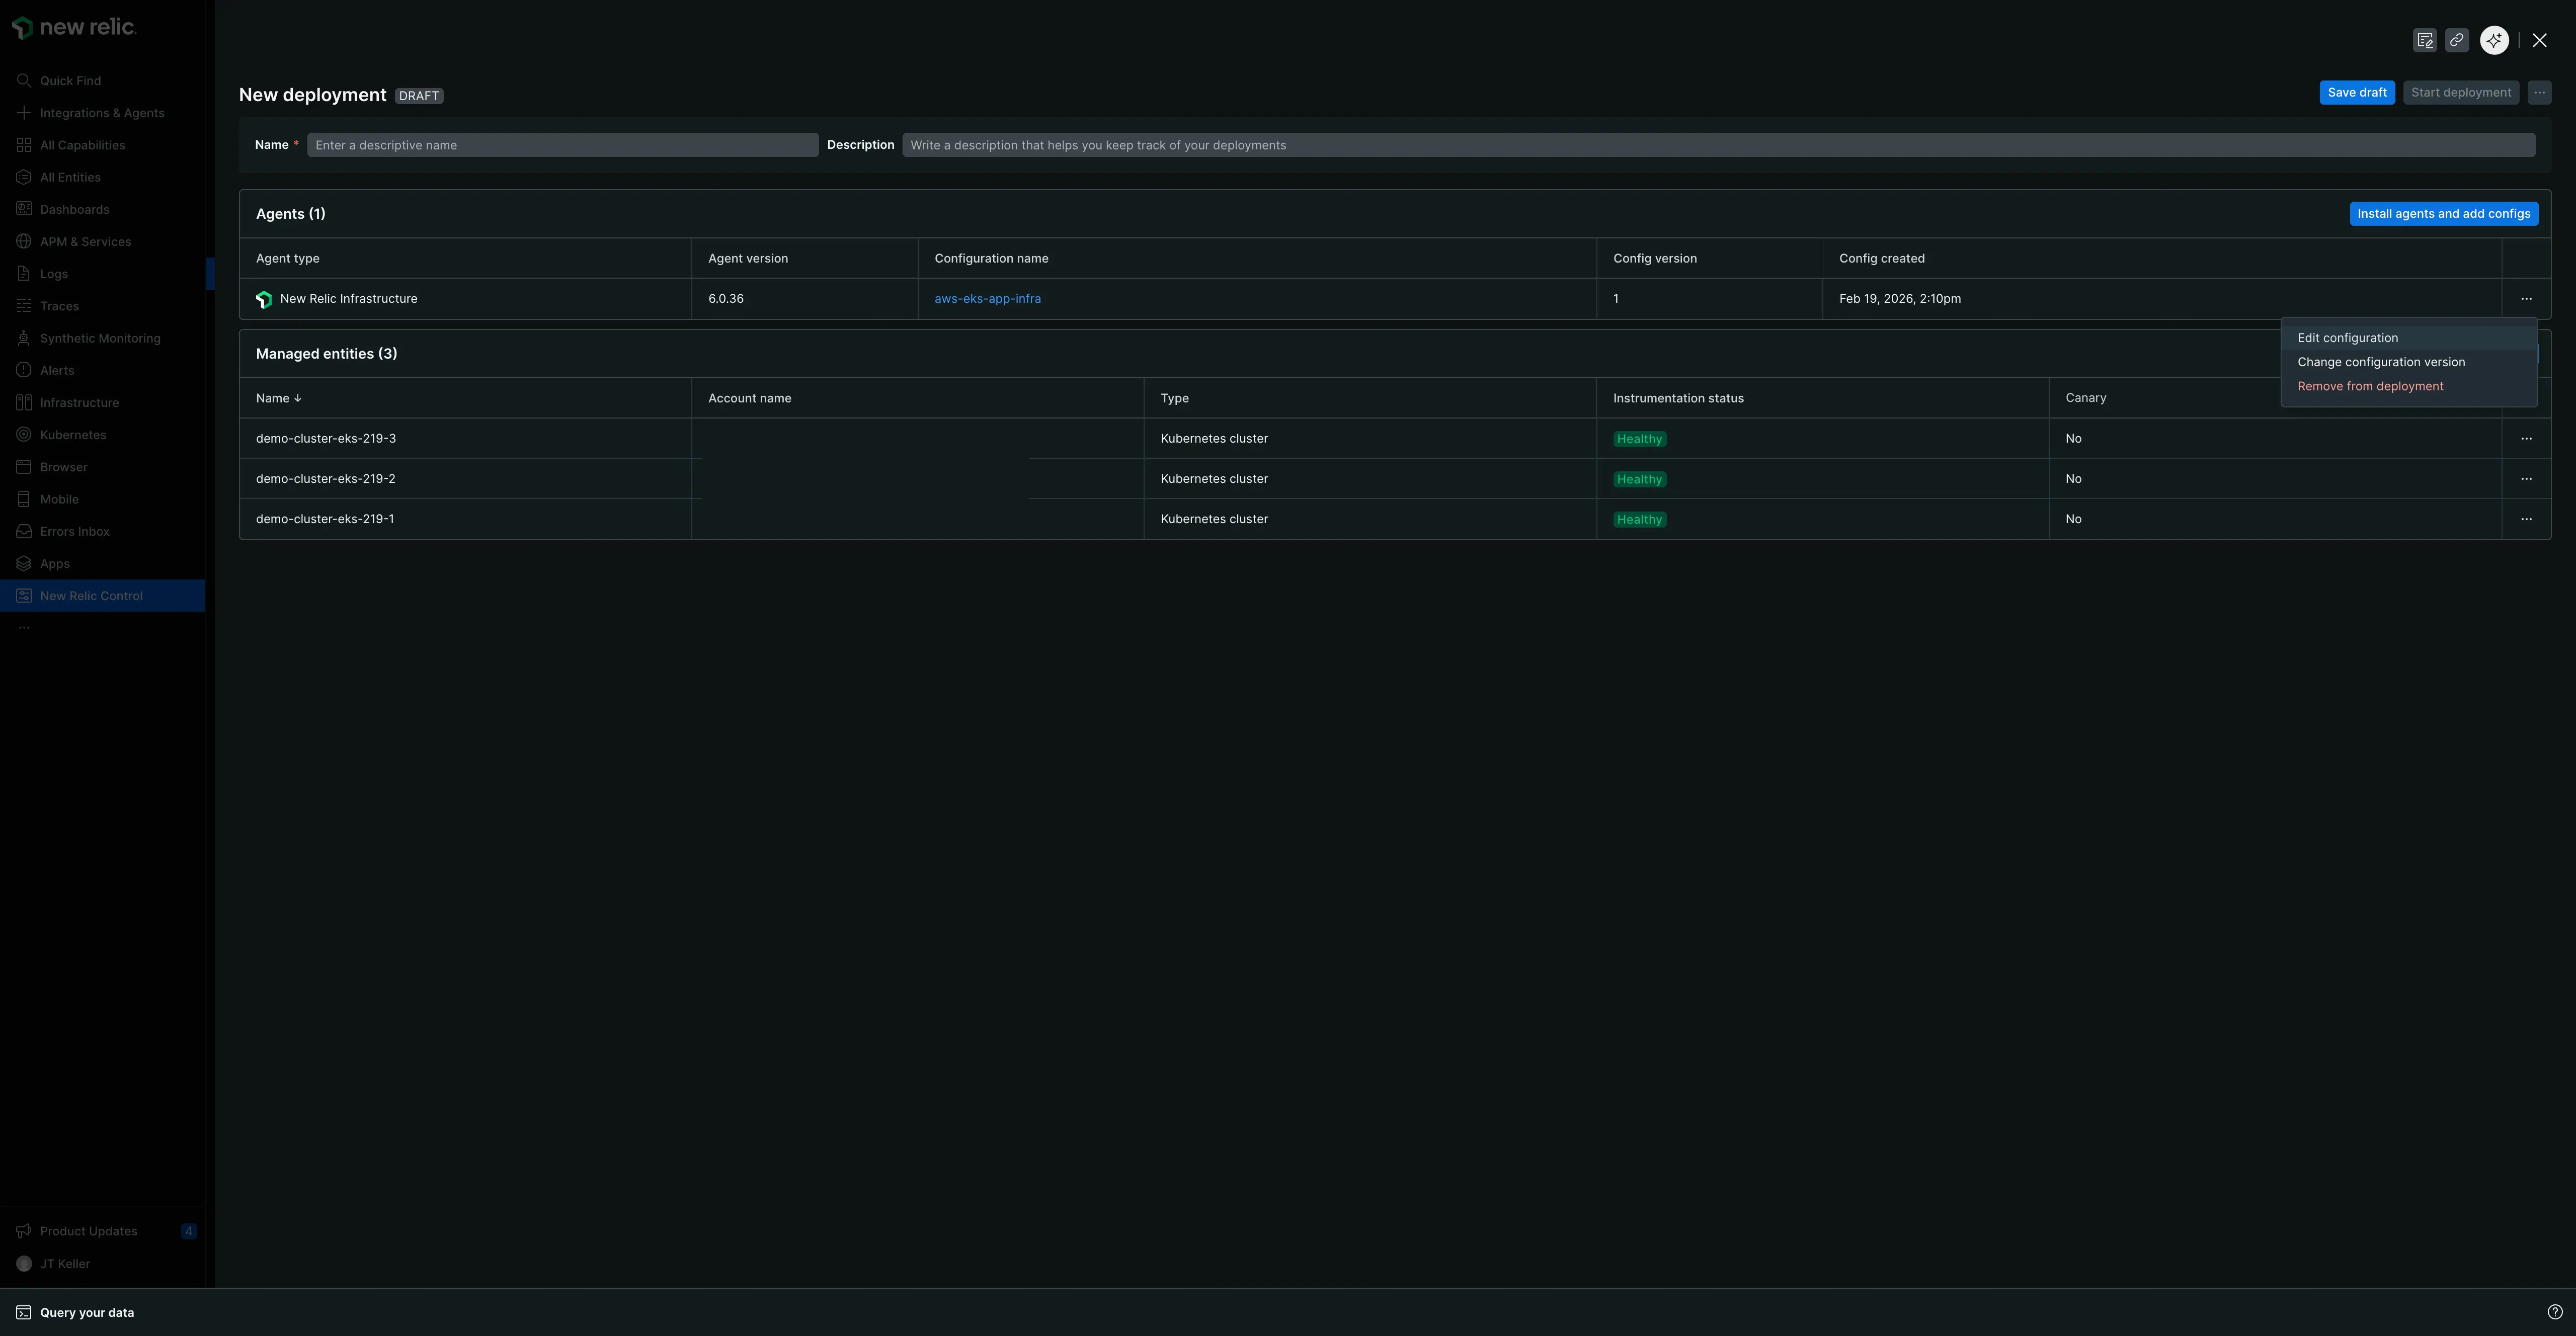Select Kubernetes in the sidebar
Image resolution: width=2576 pixels, height=1336 pixels.
[x=72, y=434]
